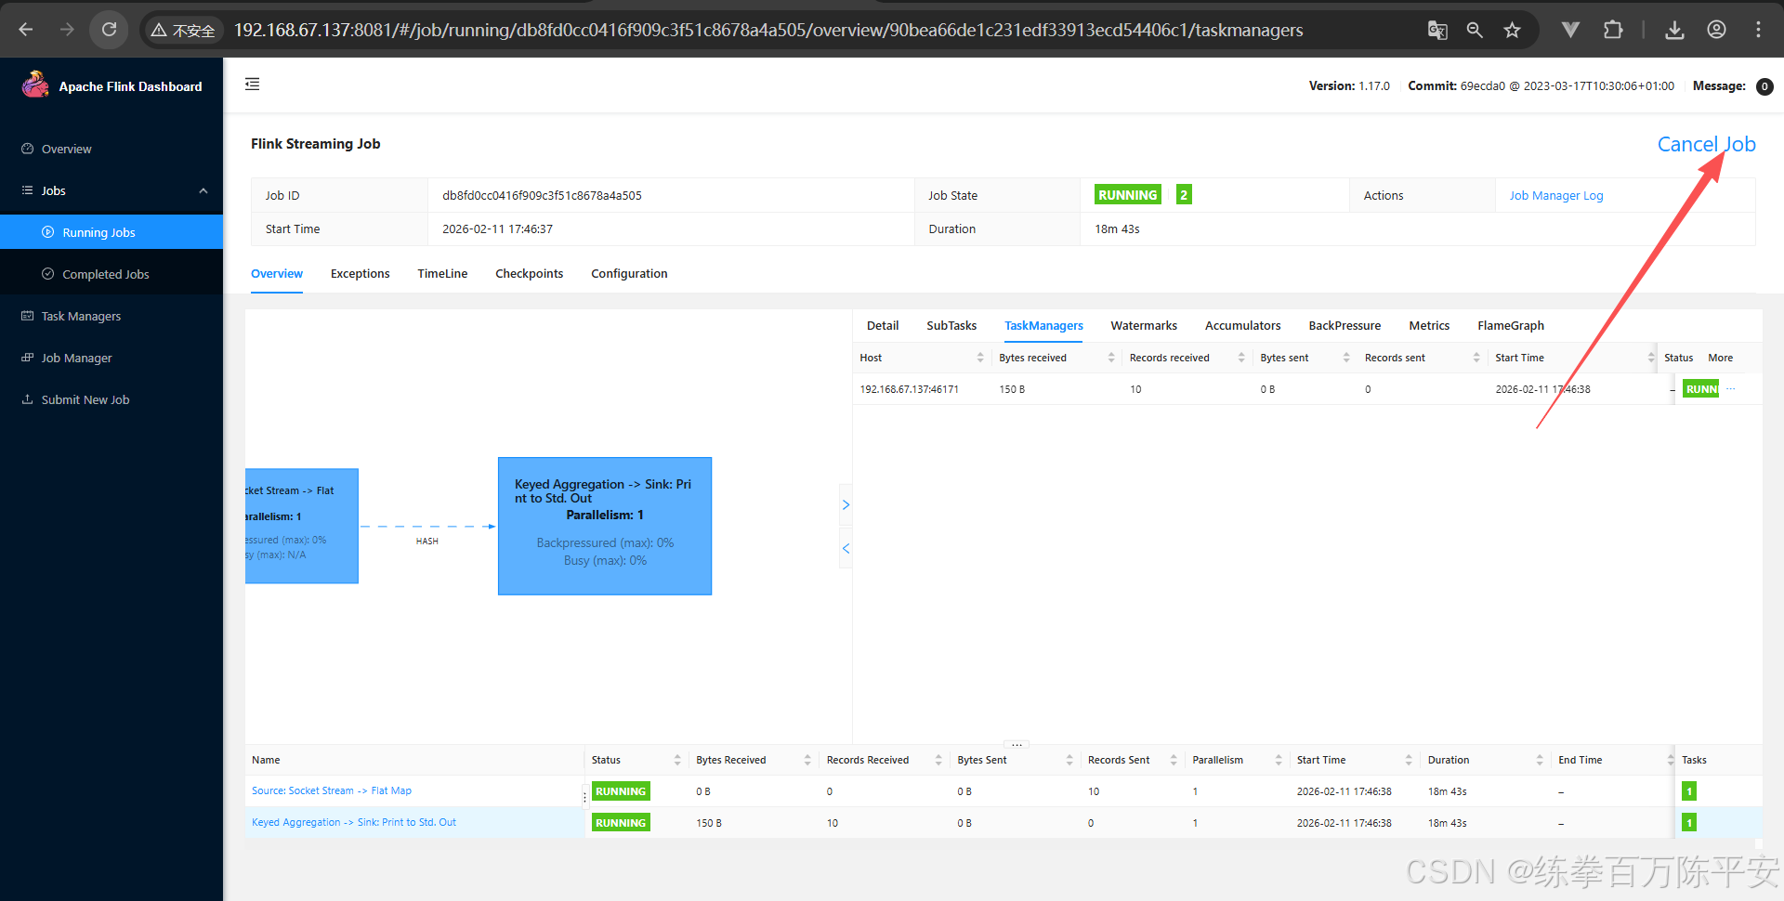Open the browser downloads icon
Image resolution: width=1784 pixels, height=901 pixels.
coord(1674,30)
